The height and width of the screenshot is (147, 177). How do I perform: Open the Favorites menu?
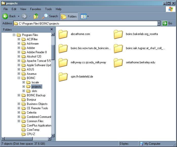[x=35, y=9]
